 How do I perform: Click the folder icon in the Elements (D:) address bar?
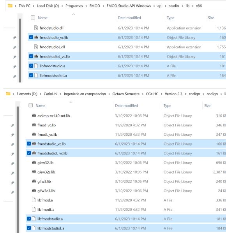(8, 94)
